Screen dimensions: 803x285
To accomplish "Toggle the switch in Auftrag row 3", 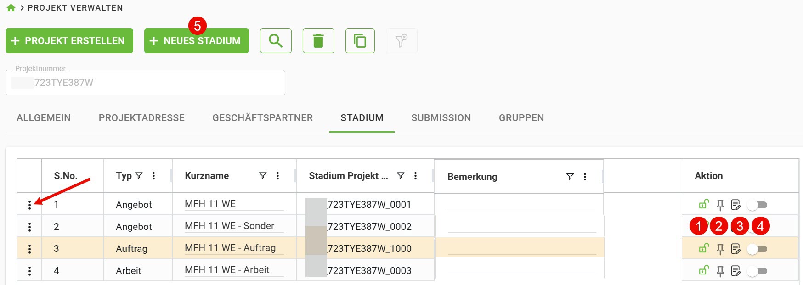I will [x=757, y=249].
